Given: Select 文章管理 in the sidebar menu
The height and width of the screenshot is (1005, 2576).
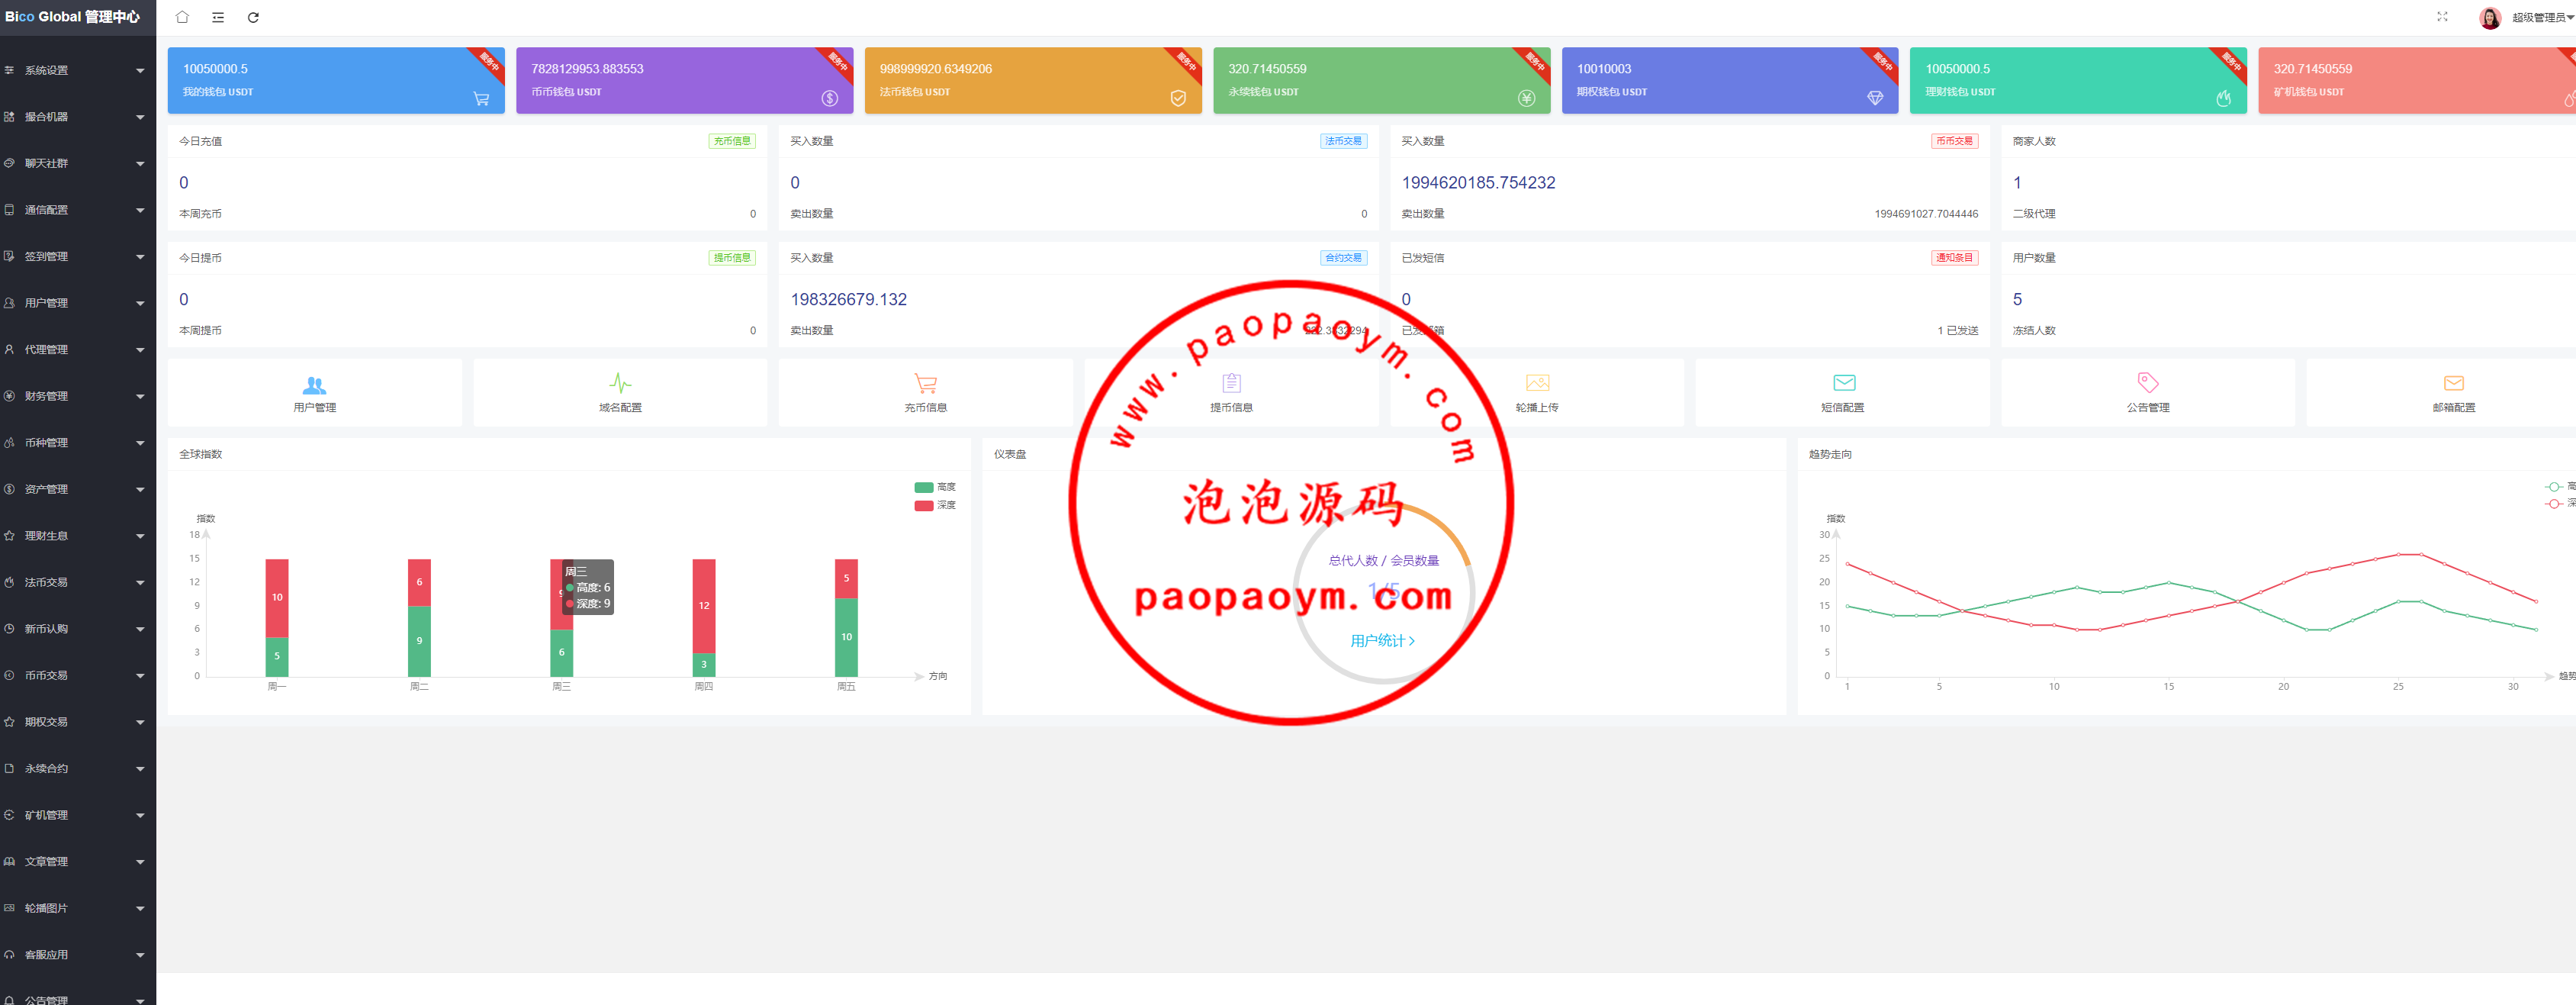Looking at the screenshot, I should click(78, 861).
